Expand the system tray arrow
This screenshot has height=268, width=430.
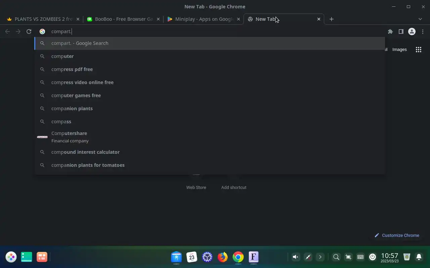point(320,257)
